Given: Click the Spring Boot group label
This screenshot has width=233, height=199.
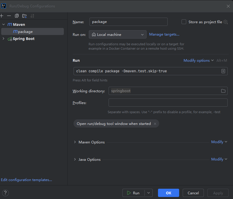Looking at the screenshot, I should [24, 39].
